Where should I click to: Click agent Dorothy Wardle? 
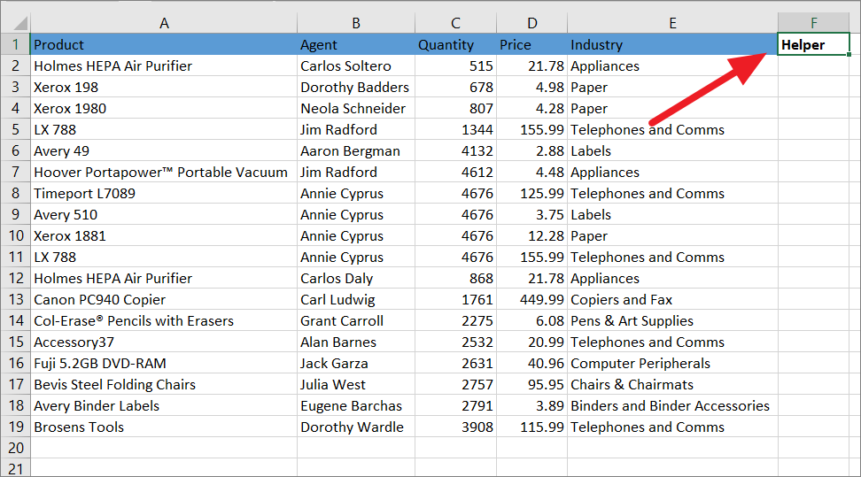356,427
